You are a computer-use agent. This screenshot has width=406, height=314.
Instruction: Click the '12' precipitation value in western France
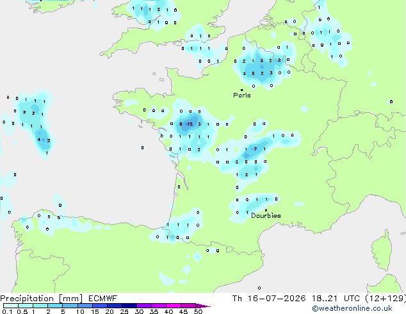click(190, 124)
